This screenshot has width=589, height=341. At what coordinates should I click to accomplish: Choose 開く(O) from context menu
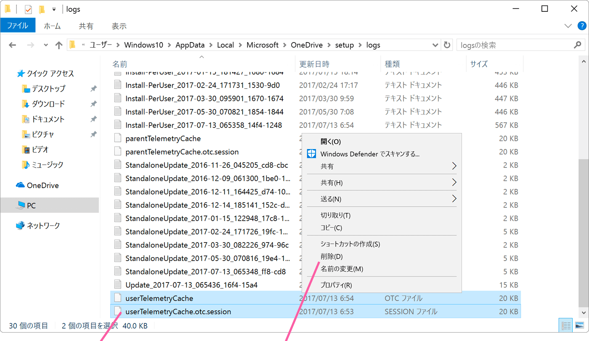point(382,141)
